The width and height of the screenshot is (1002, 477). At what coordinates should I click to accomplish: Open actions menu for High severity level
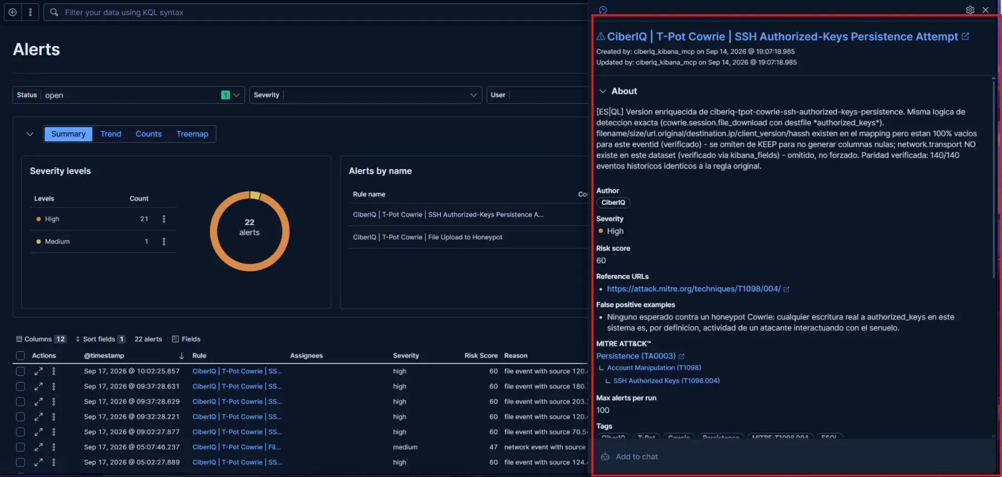[x=164, y=219]
